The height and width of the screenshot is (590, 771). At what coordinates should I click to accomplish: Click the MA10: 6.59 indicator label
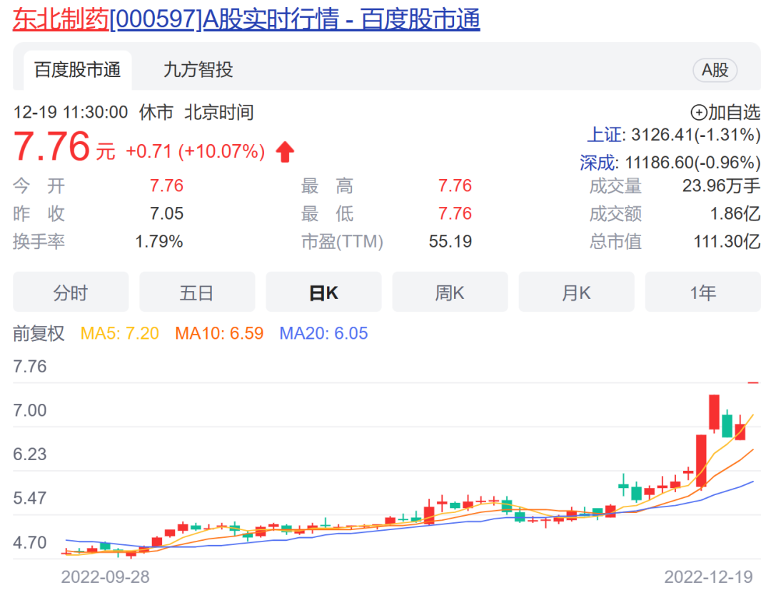click(219, 334)
